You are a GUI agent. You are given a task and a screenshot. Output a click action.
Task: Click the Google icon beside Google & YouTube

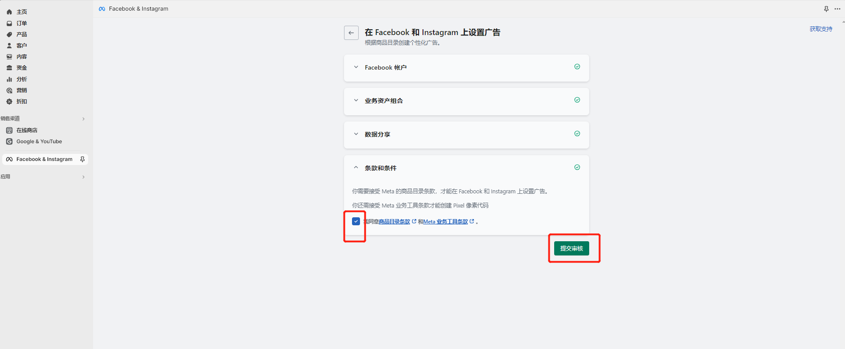[9, 141]
